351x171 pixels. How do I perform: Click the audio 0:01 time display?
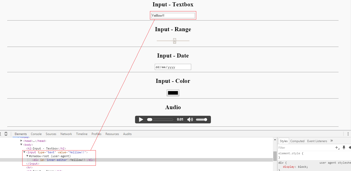tap(180, 120)
